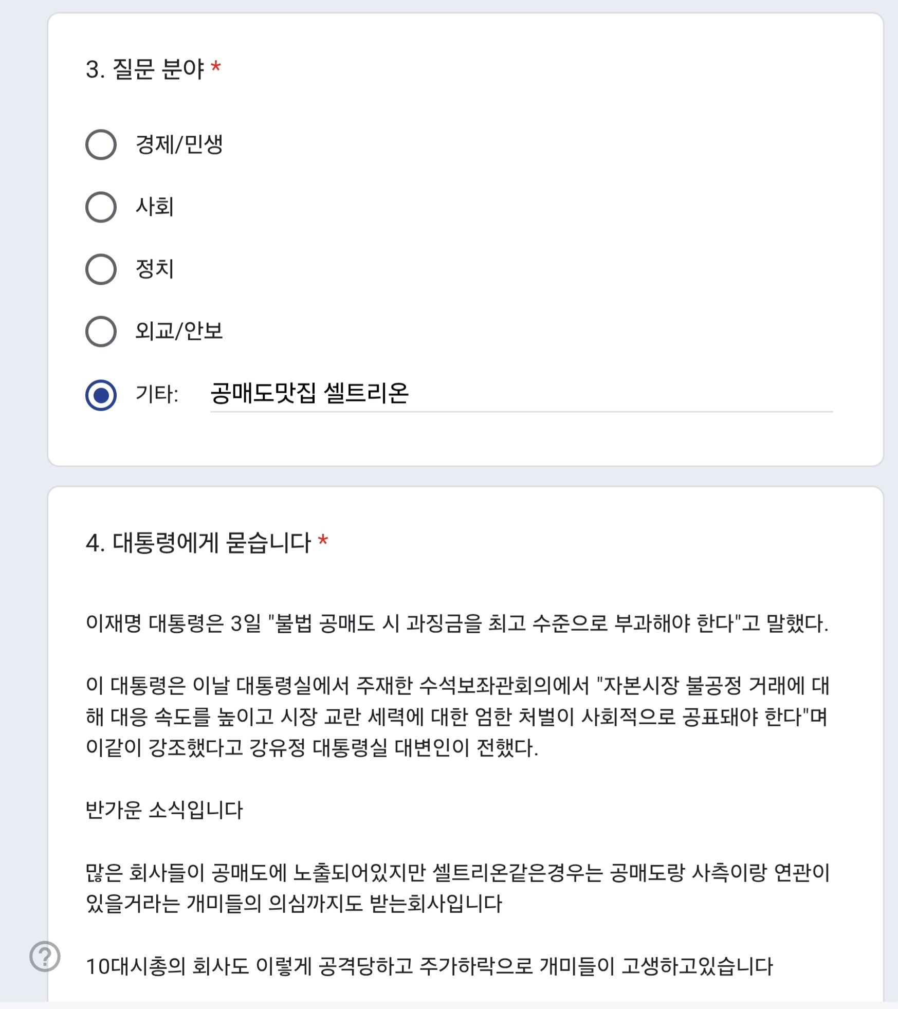This screenshot has width=898, height=1009.
Task: Click the 경제/민생 option label text
Action: pos(179,144)
